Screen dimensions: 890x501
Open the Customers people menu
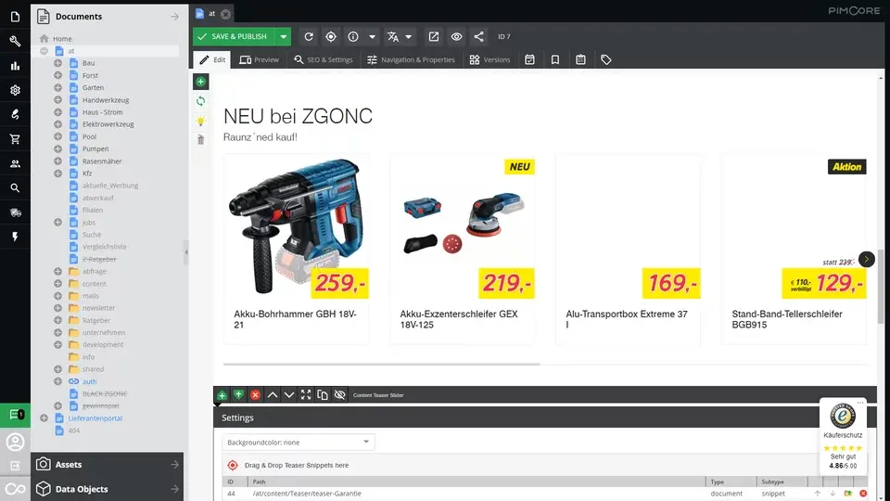tap(16, 163)
